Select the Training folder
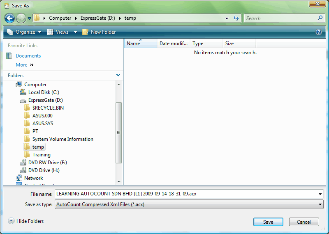The width and height of the screenshot is (329, 234). click(42, 155)
